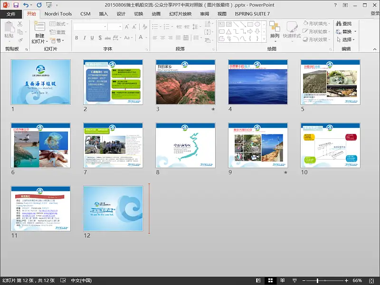Open the 排列 arrange tool
The height and width of the screenshot is (285, 380).
(x=275, y=31)
